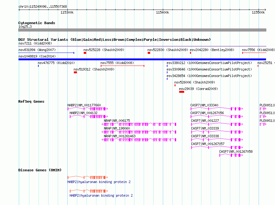
Task: Select CASP7|NM_001267057 transcript label
Action: tap(208, 144)
